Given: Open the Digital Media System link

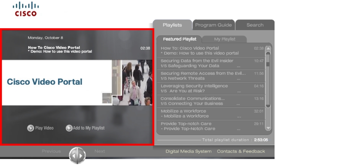Looking at the screenshot, I should (189, 151).
